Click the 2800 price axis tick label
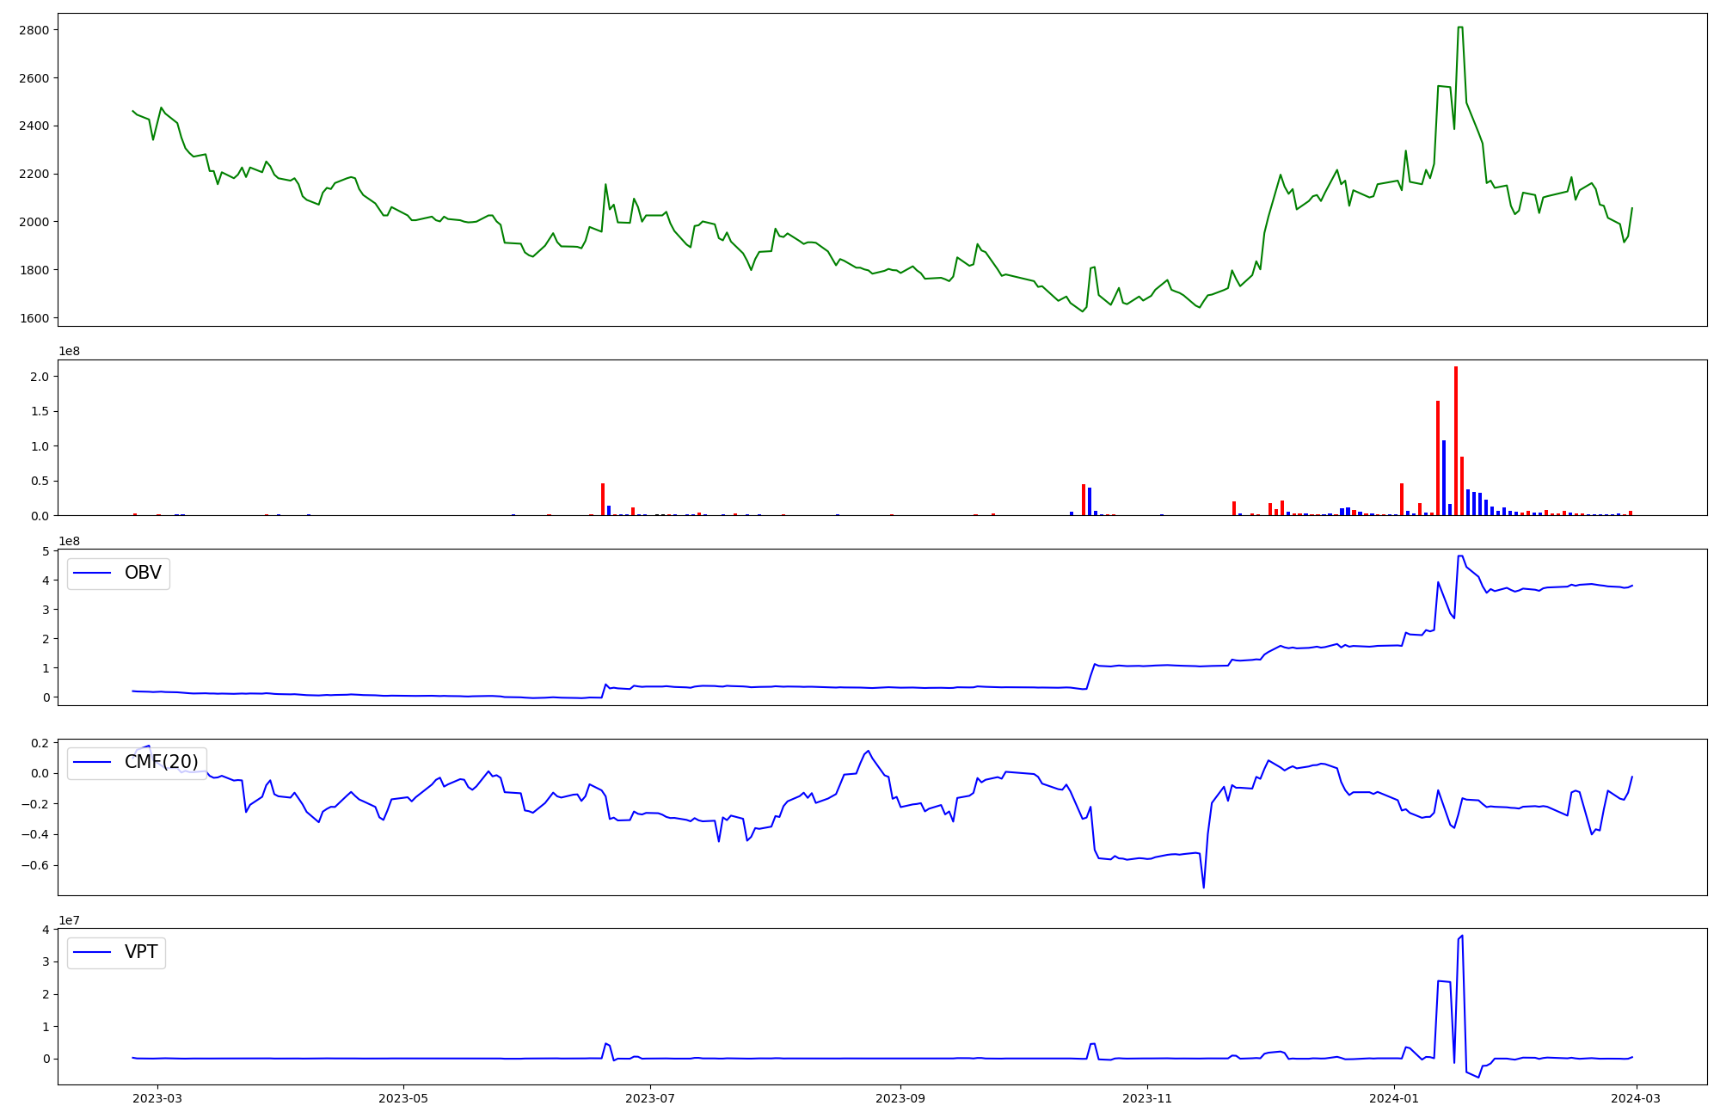Viewport: 1720px width, 1118px height. (33, 30)
